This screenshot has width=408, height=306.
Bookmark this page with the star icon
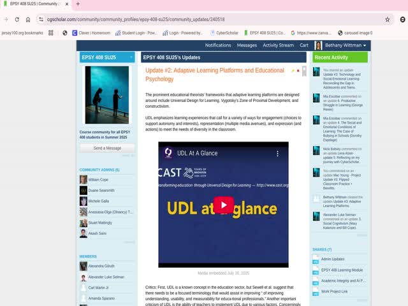pos(387,19)
